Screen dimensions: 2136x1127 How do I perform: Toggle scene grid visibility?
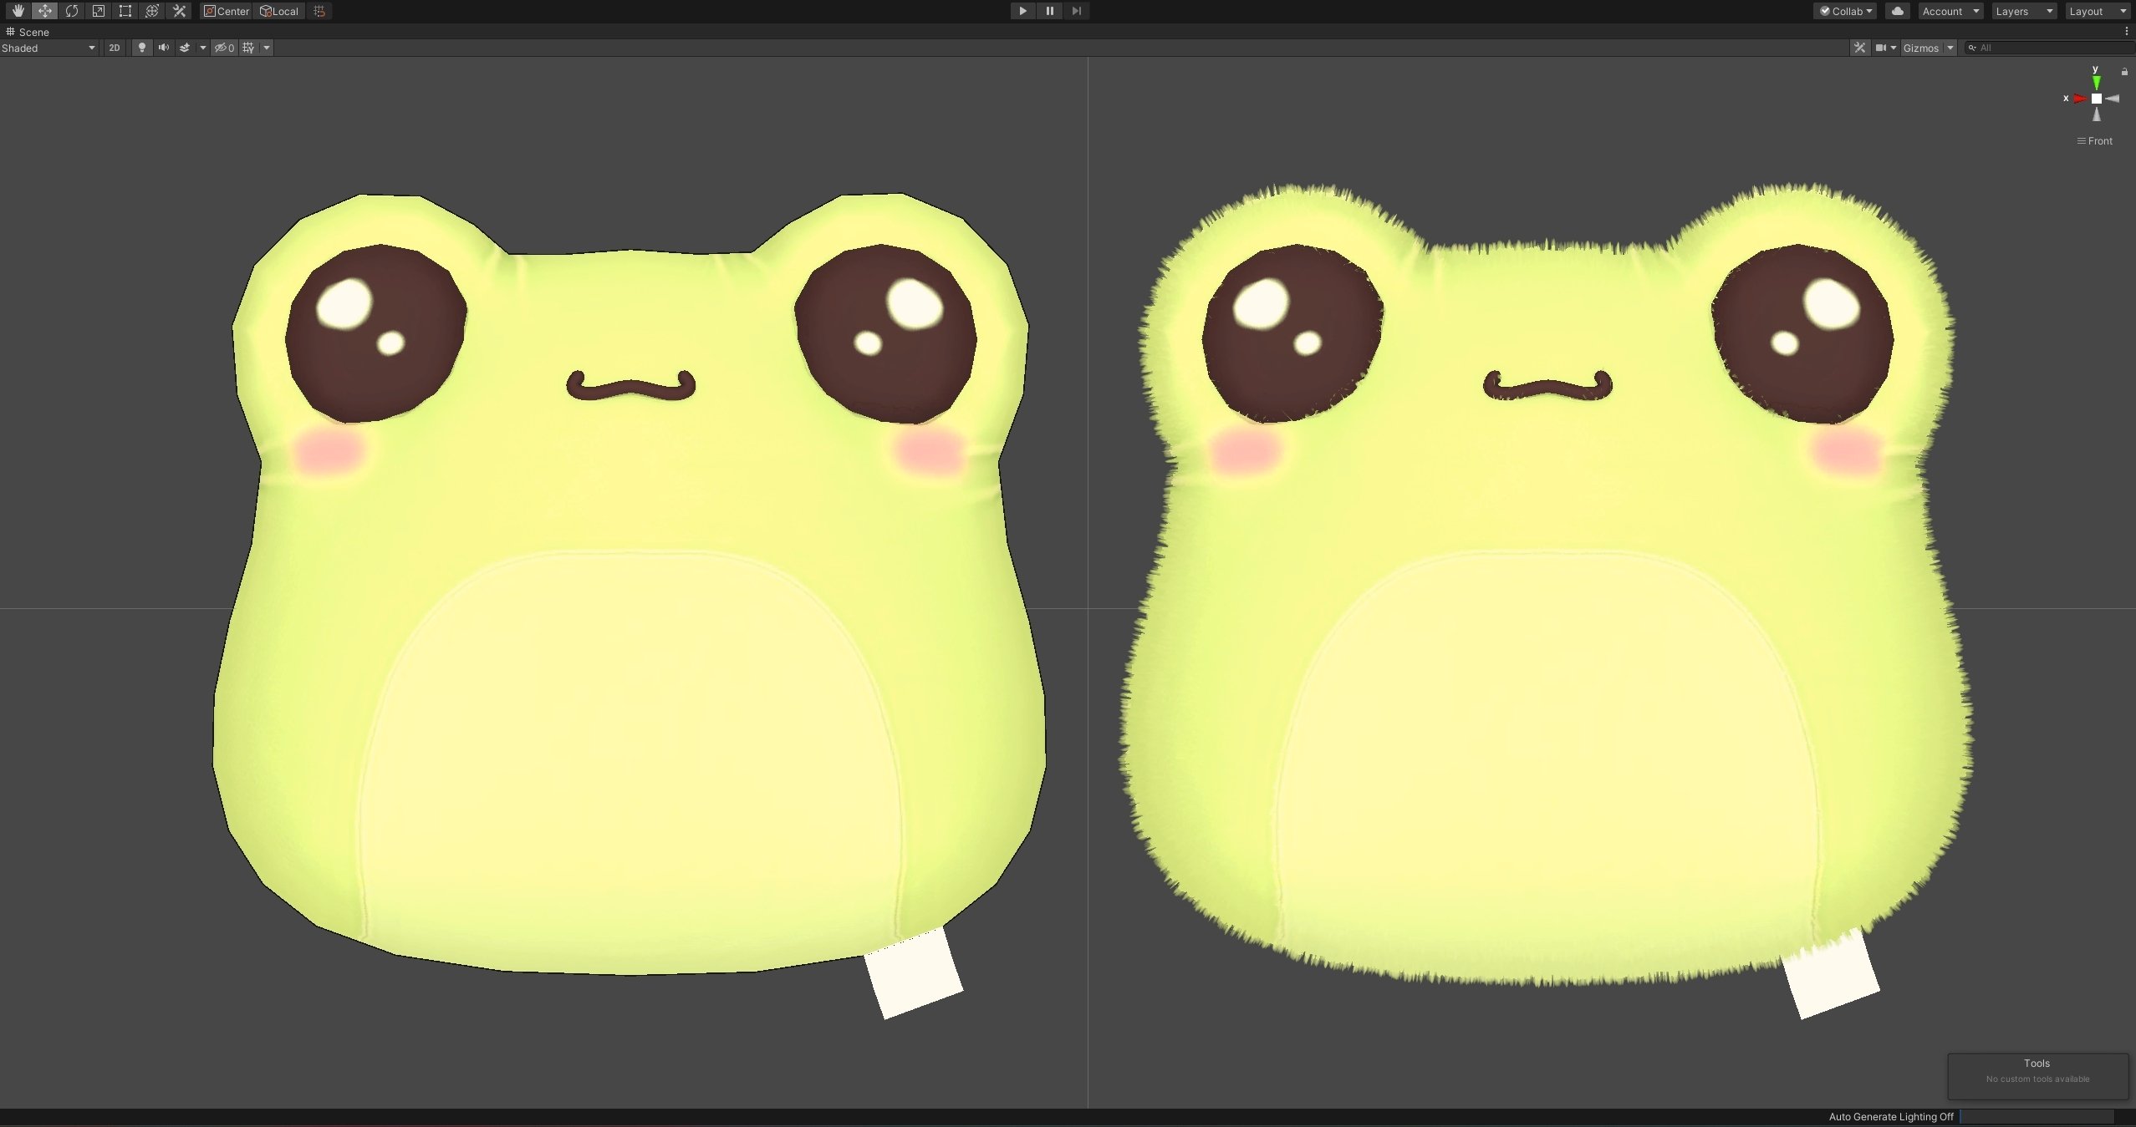coord(248,48)
